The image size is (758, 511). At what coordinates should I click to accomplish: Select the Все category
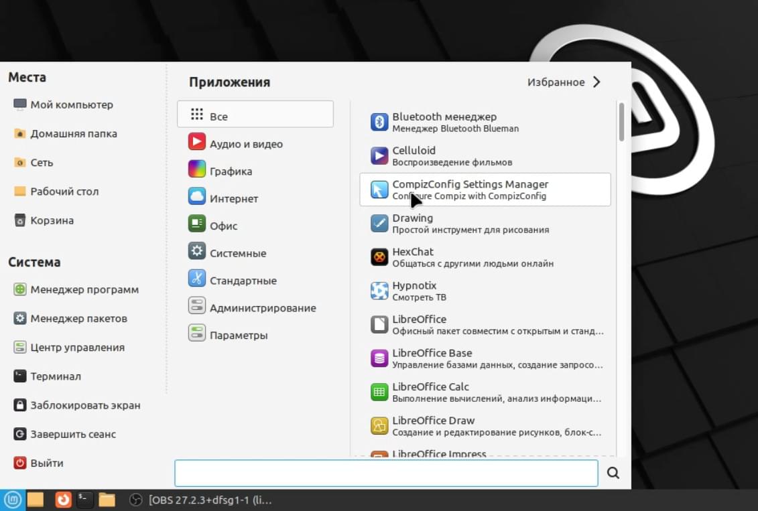tap(255, 115)
